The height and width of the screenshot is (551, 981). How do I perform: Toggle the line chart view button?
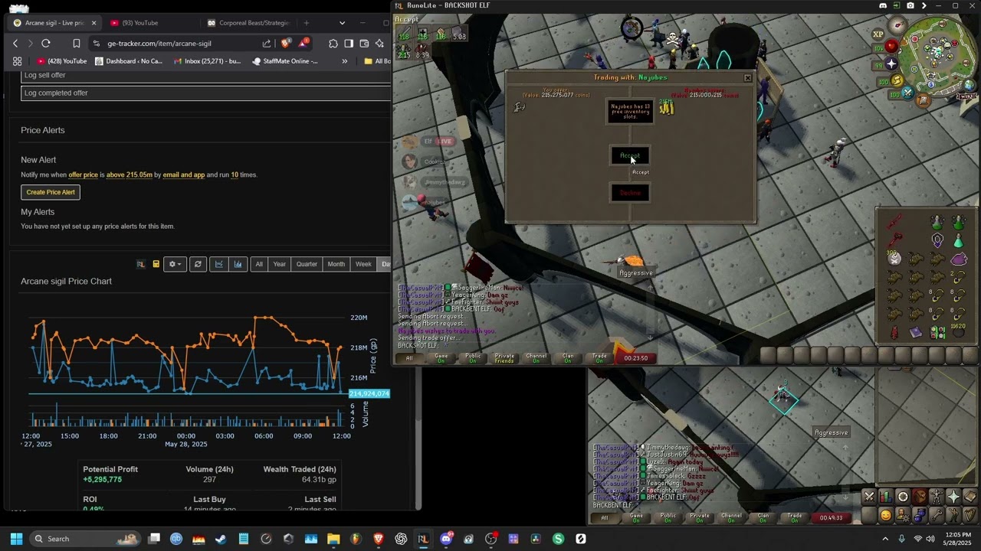(x=218, y=264)
